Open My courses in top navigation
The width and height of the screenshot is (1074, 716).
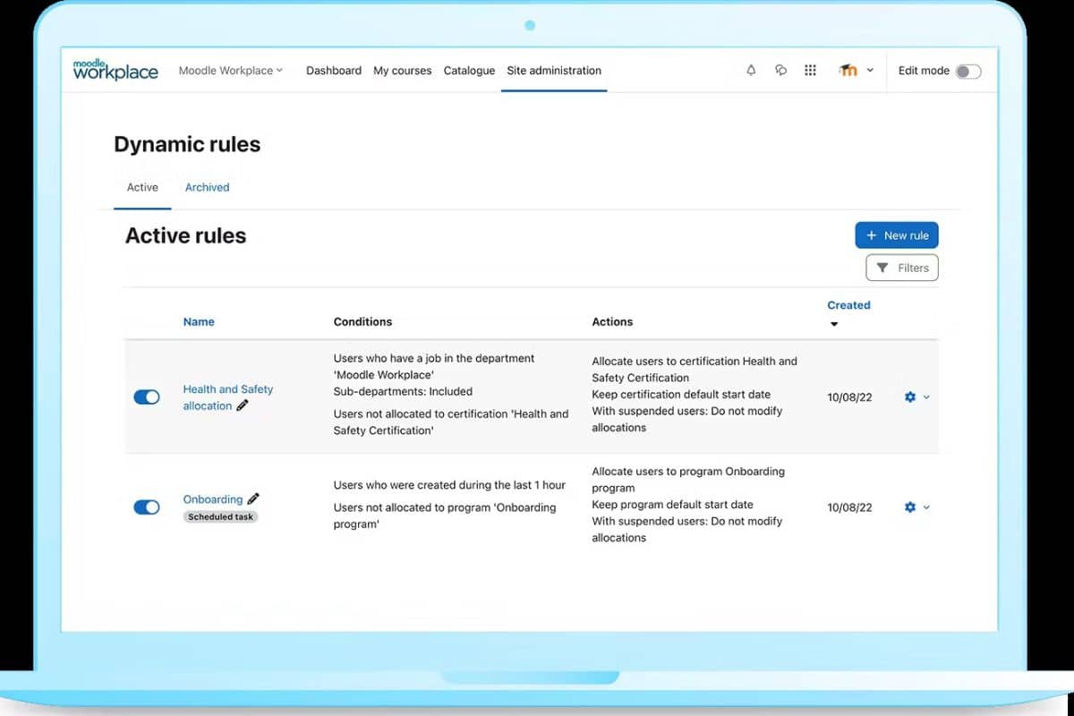click(x=403, y=70)
